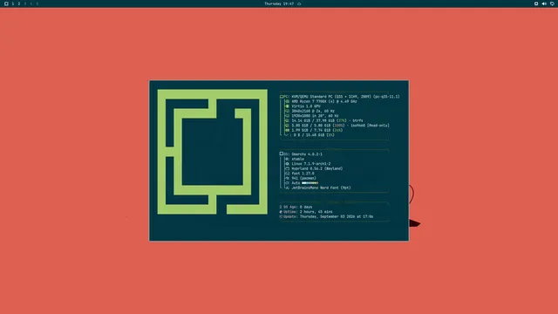
Task: Click the GPU icon beside Virtio 1.0 GPU
Action: 287,106
